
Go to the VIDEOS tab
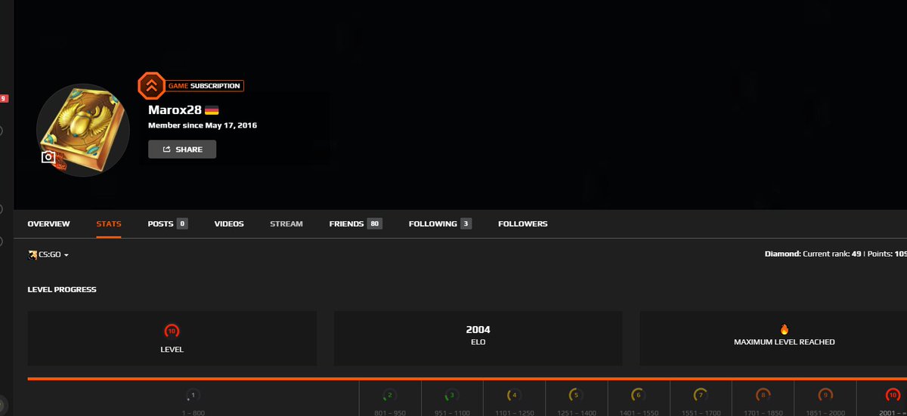coord(229,223)
